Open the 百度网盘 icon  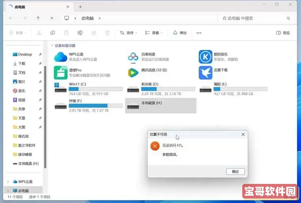133,58
